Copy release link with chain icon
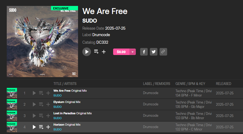This screenshot has height=134, width=243. click(x=163, y=52)
